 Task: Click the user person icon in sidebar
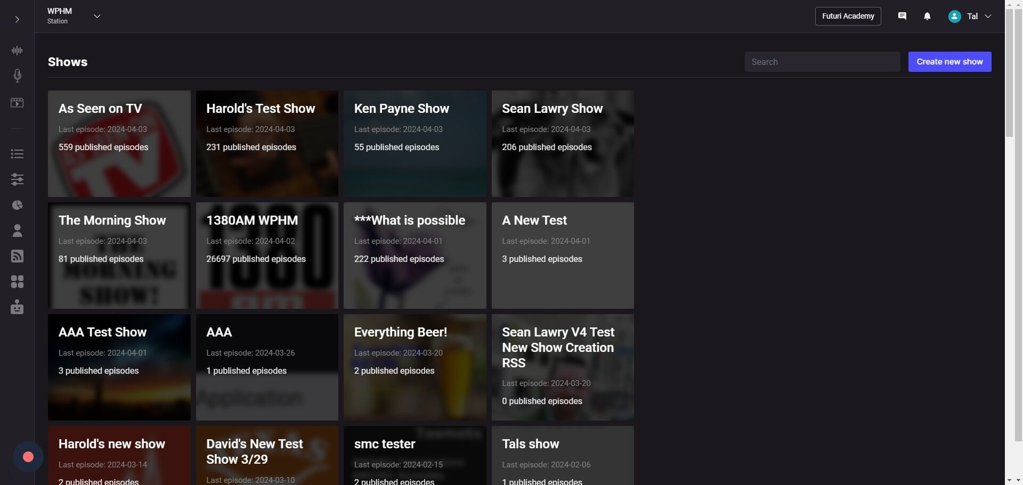17,231
